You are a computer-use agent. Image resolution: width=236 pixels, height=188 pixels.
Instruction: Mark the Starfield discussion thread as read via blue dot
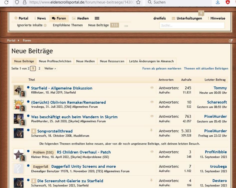[x=28, y=88]
